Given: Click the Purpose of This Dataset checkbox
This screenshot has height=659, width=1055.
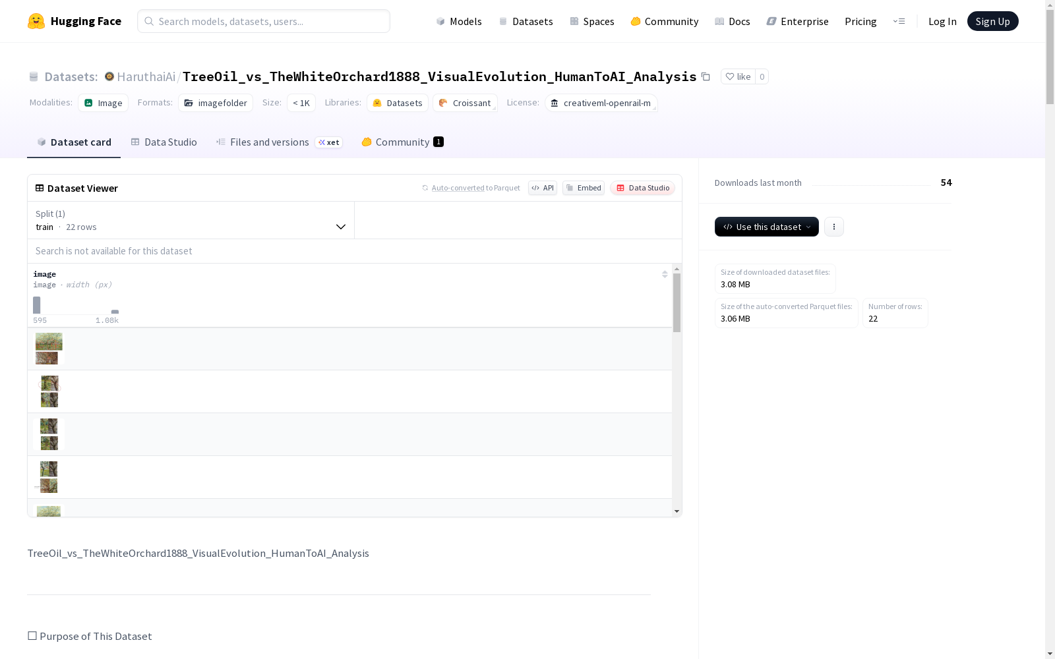Looking at the screenshot, I should coord(32,636).
